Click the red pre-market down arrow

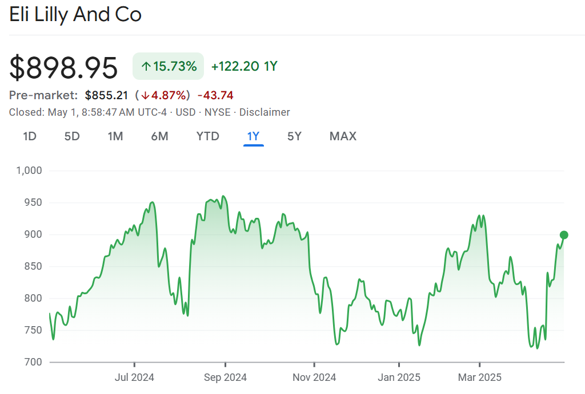(146, 95)
